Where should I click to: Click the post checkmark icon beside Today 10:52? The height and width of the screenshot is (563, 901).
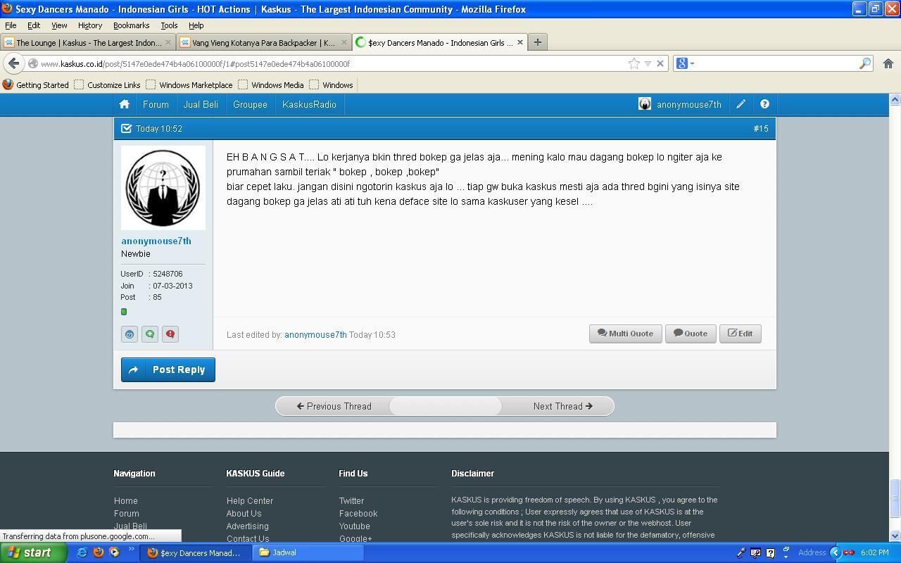[x=126, y=129]
